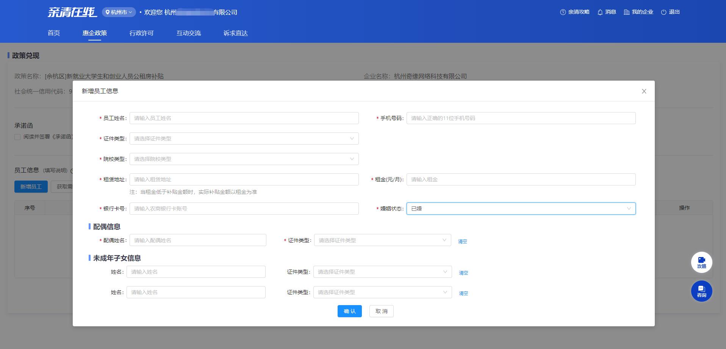This screenshot has width=726, height=349.
Task: Check the 阅读并签署《承诺函》checkbox
Action: click(17, 137)
